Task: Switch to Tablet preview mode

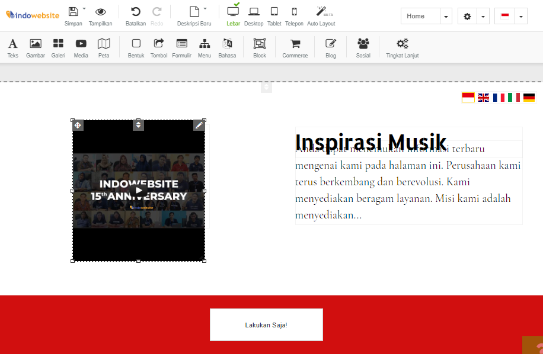Action: (x=274, y=15)
